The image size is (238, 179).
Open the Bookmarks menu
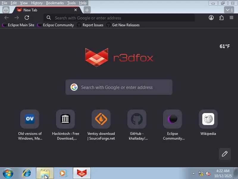click(55, 3)
